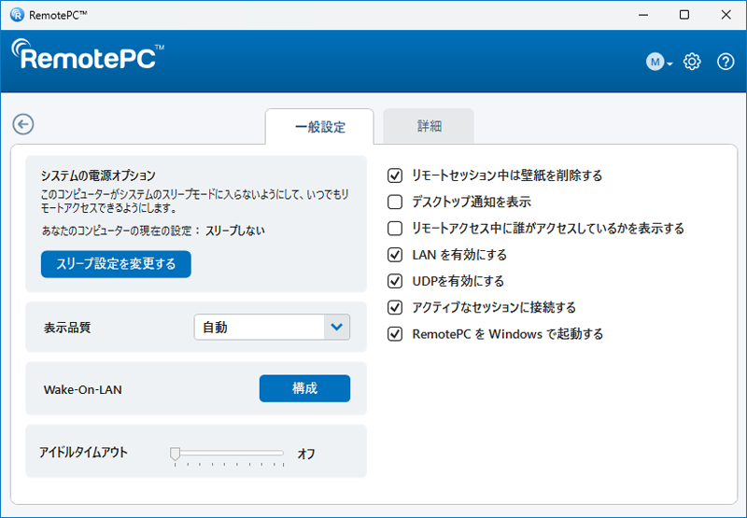Click the スリープ設定を変更する button
Image resolution: width=747 pixels, height=518 pixels.
[x=116, y=264]
